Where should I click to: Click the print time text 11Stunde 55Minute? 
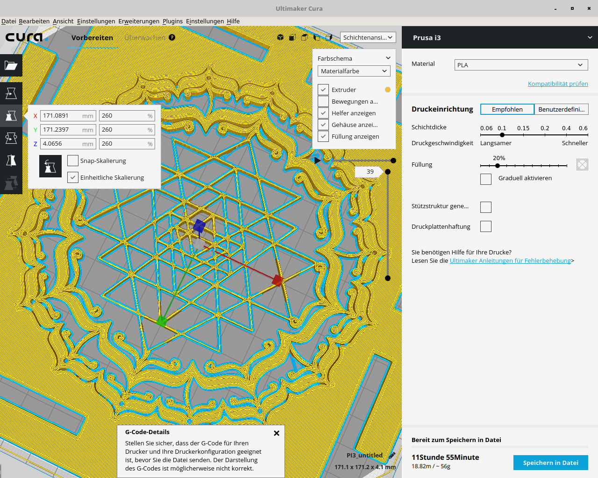click(x=445, y=457)
